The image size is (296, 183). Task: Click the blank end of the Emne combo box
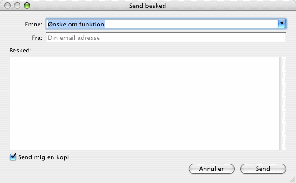point(191,24)
